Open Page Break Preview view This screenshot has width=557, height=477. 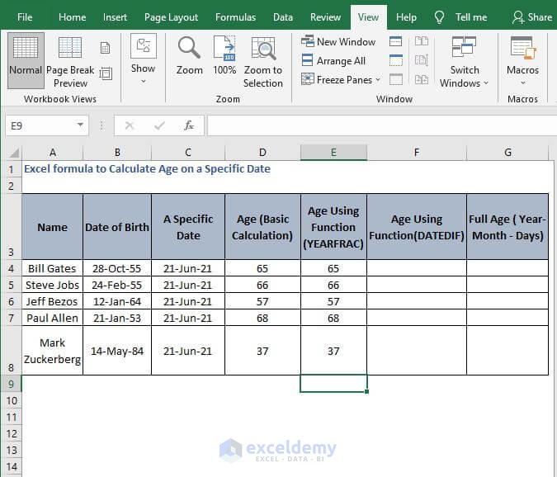[x=70, y=62]
